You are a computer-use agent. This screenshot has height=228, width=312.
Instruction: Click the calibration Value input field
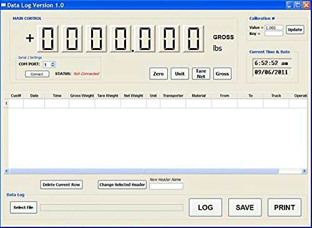click(274, 27)
